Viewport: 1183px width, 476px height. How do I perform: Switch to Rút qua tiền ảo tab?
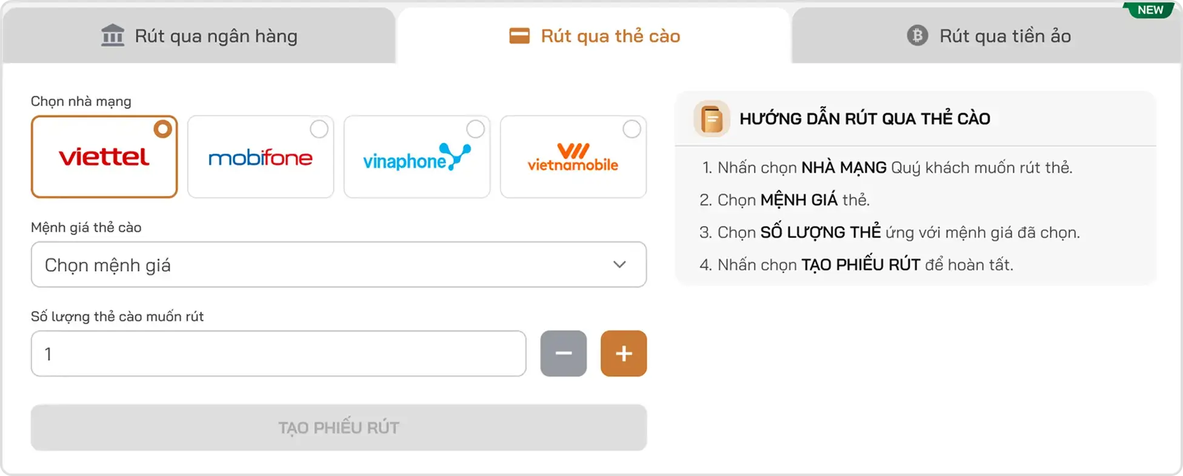[x=988, y=36]
